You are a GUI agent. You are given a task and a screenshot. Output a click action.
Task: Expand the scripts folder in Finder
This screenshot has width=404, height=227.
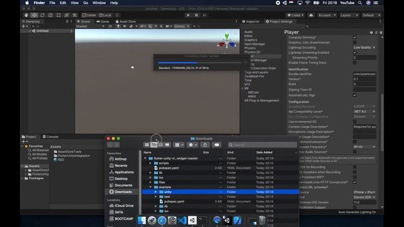point(150,163)
